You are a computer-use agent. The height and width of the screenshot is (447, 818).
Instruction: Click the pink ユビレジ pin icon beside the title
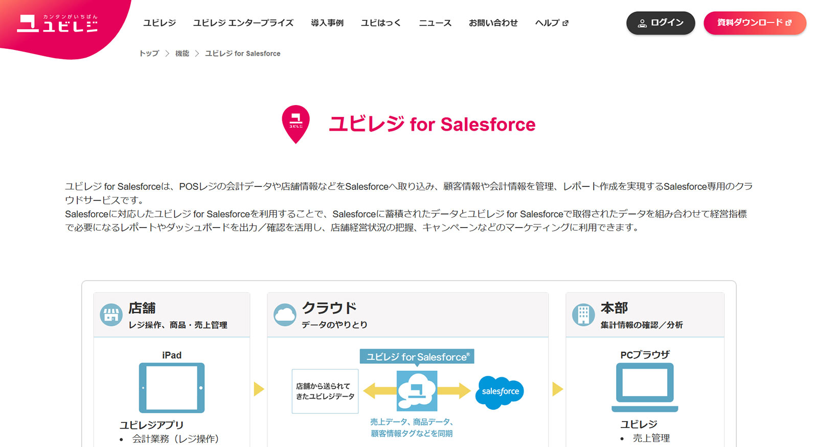[296, 124]
